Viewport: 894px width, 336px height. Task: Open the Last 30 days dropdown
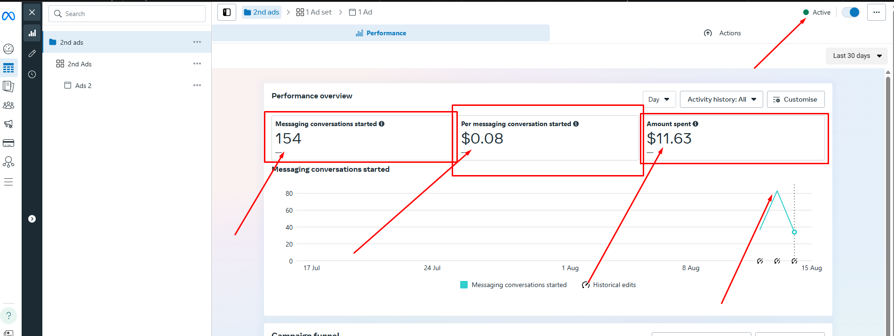(856, 56)
